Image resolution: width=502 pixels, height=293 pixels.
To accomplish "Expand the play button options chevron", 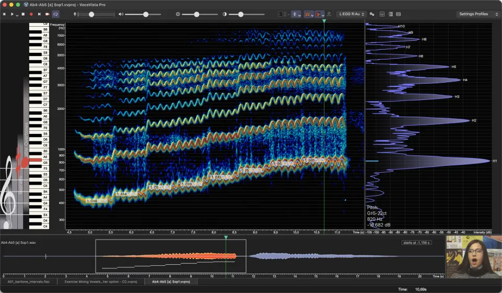I will pos(17,15).
